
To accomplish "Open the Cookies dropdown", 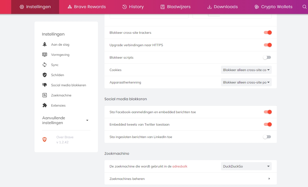I will pos(246,70).
